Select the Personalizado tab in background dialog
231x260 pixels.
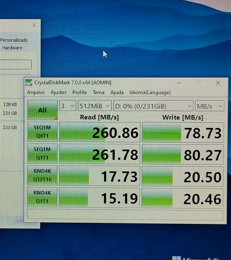tap(14, 40)
